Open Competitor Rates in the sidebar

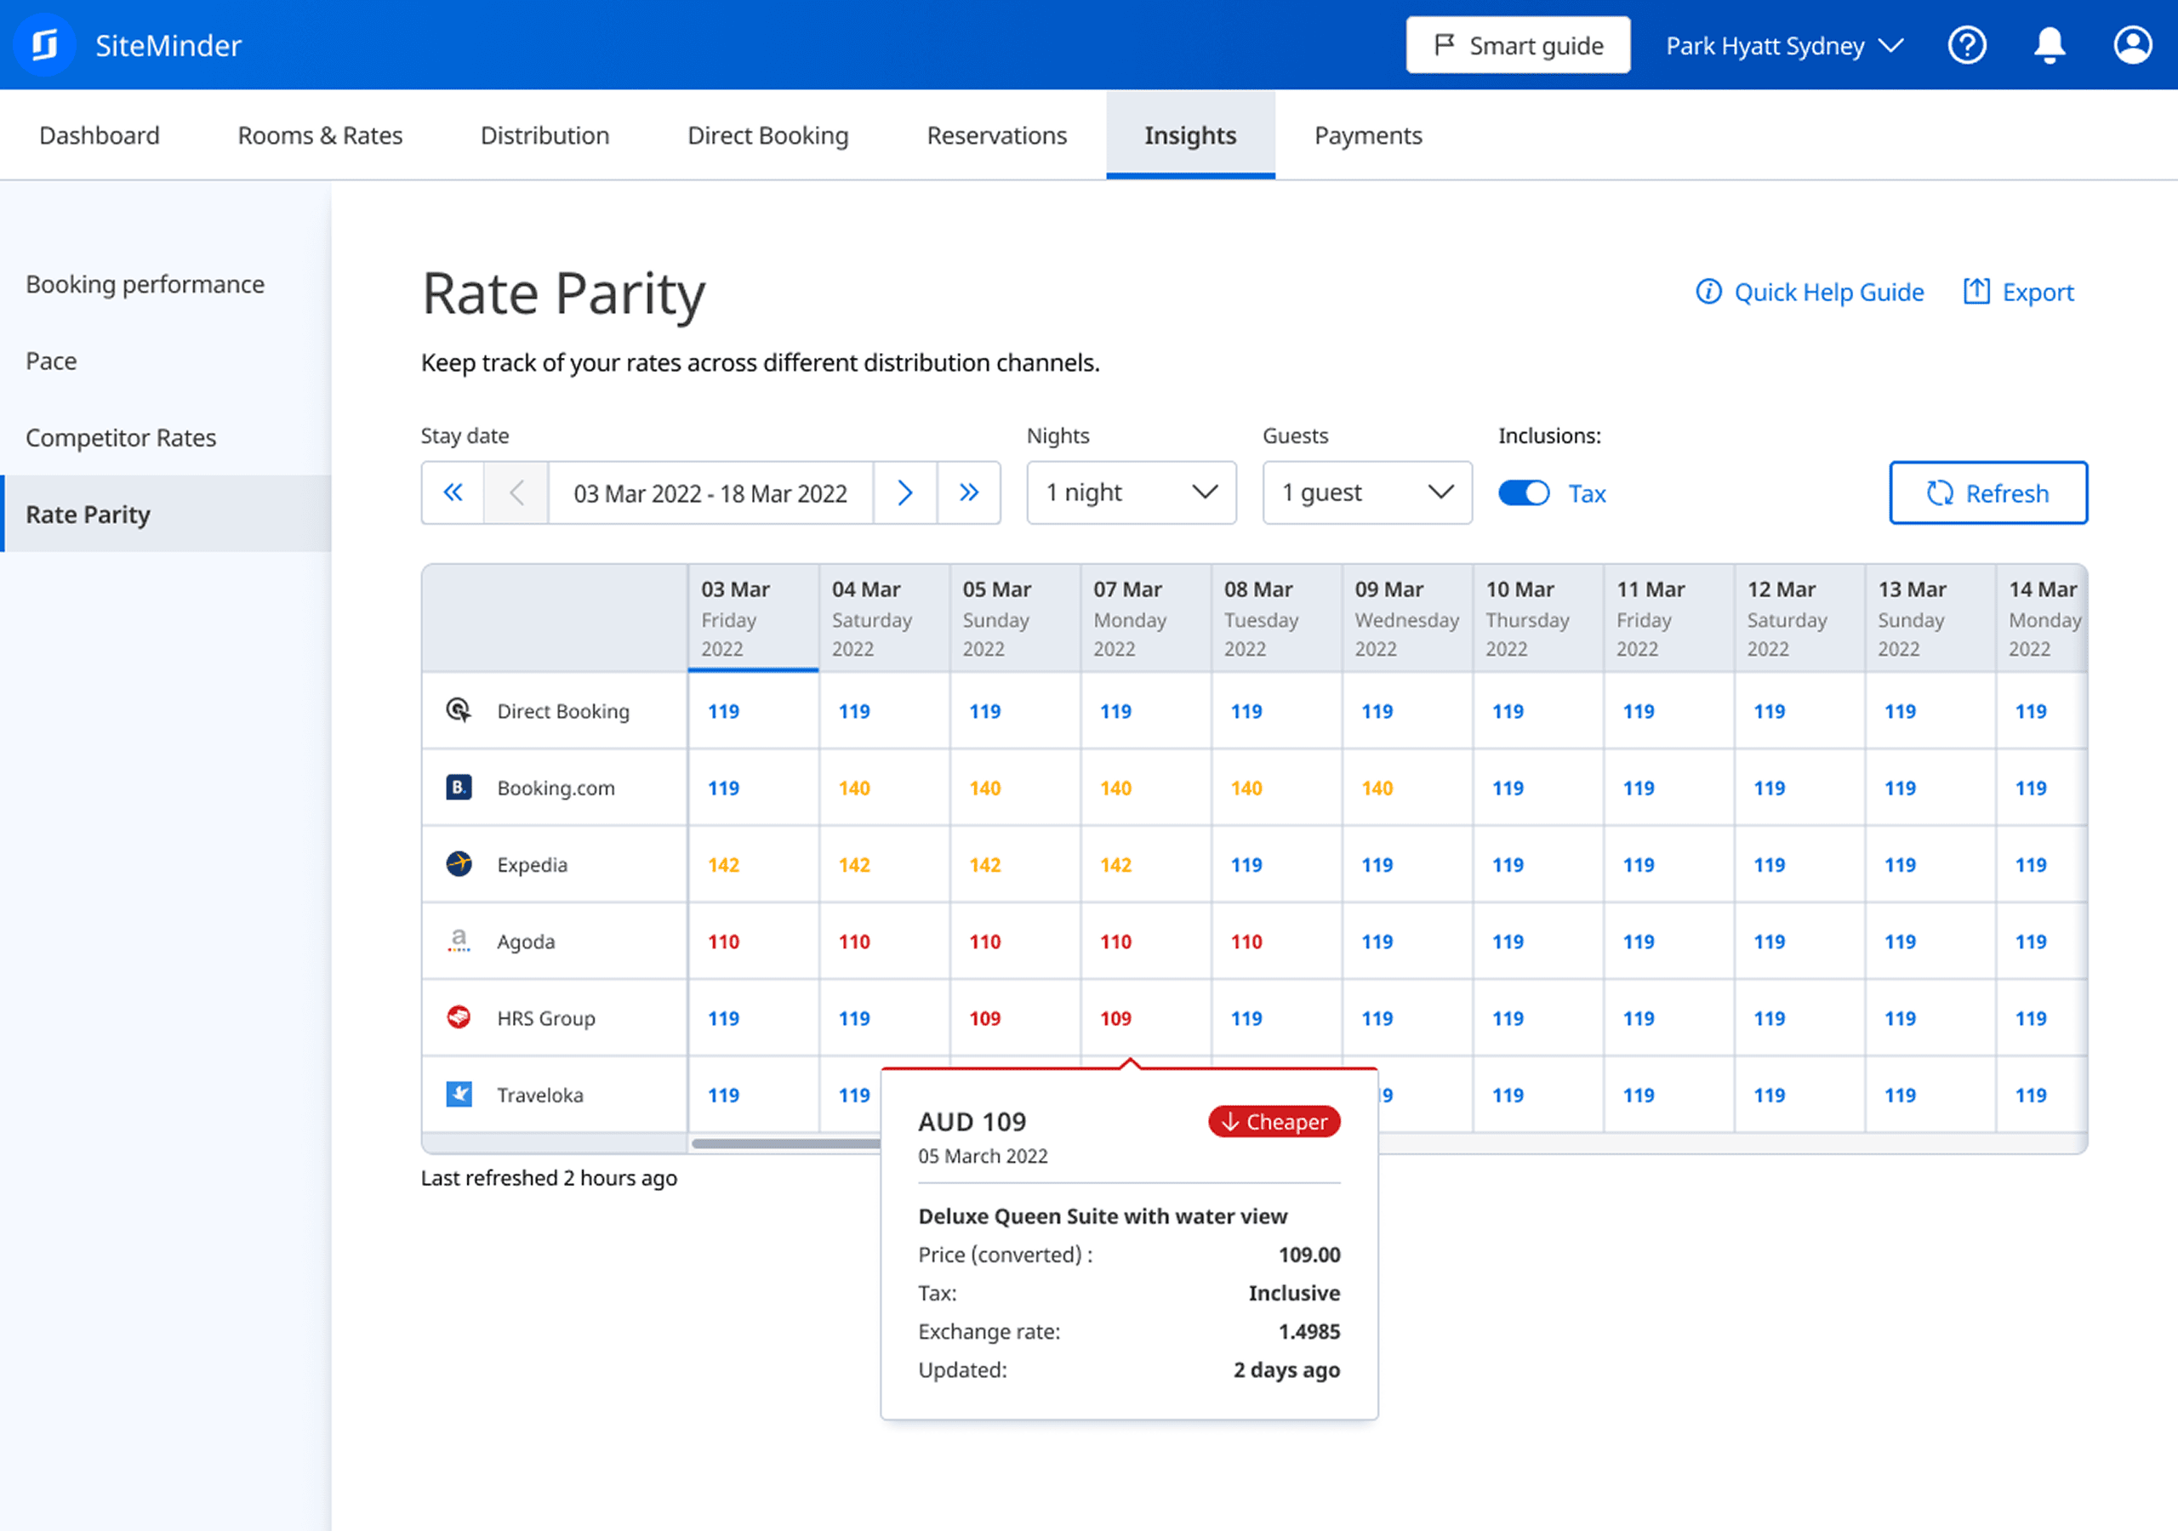point(121,437)
